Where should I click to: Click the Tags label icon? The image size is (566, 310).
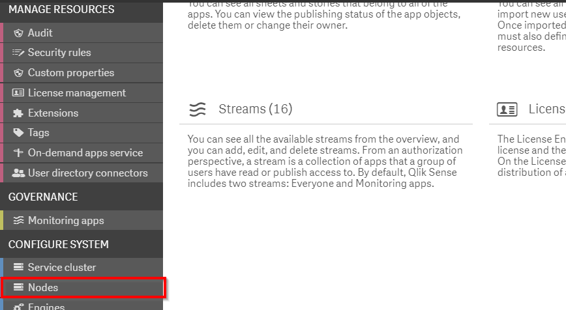point(18,133)
